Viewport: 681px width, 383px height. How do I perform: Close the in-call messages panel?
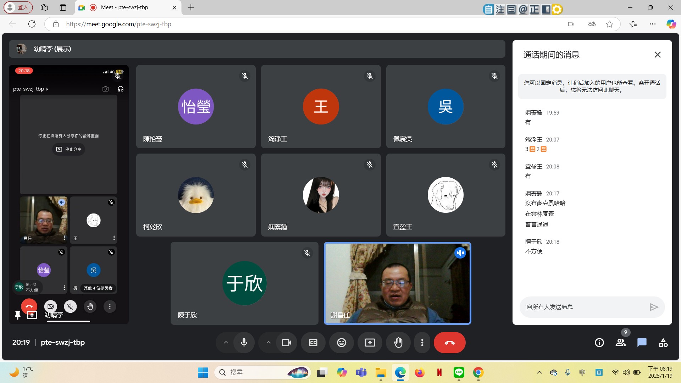pos(658,55)
